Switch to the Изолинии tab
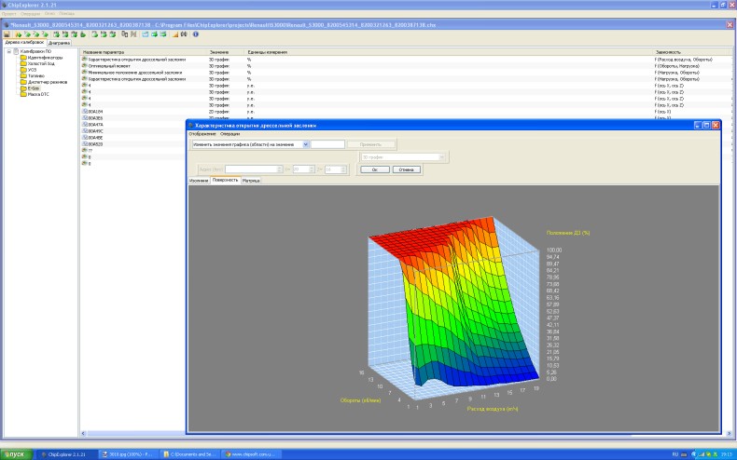 (x=199, y=181)
